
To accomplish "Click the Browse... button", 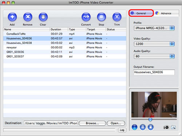I will click(x=92, y=123).
